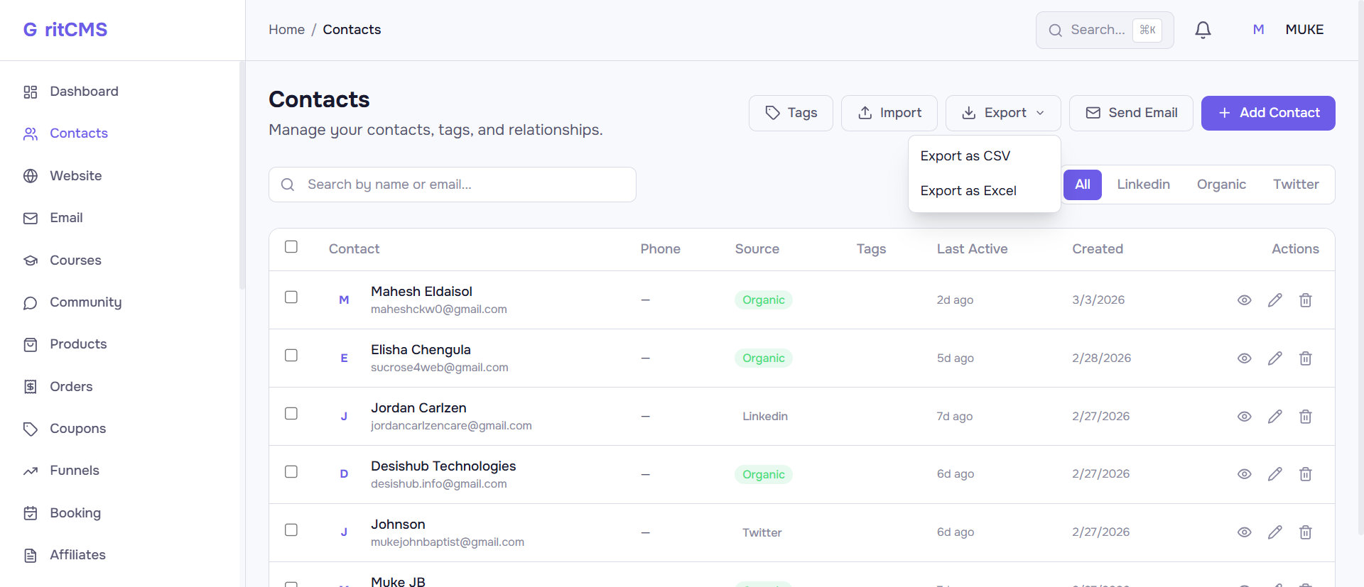Filter contacts by Twitter tab

[1296, 185]
